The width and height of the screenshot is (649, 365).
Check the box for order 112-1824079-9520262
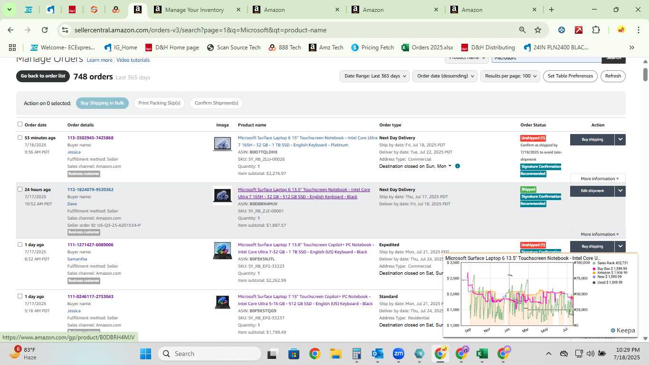pos(20,189)
